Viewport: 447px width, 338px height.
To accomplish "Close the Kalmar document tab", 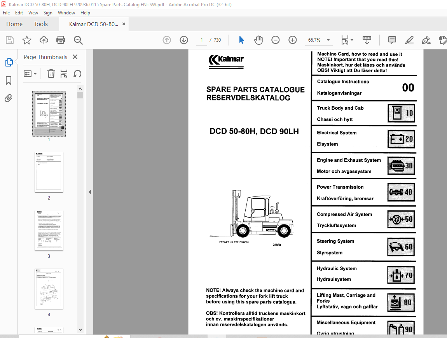I will coord(124,24).
